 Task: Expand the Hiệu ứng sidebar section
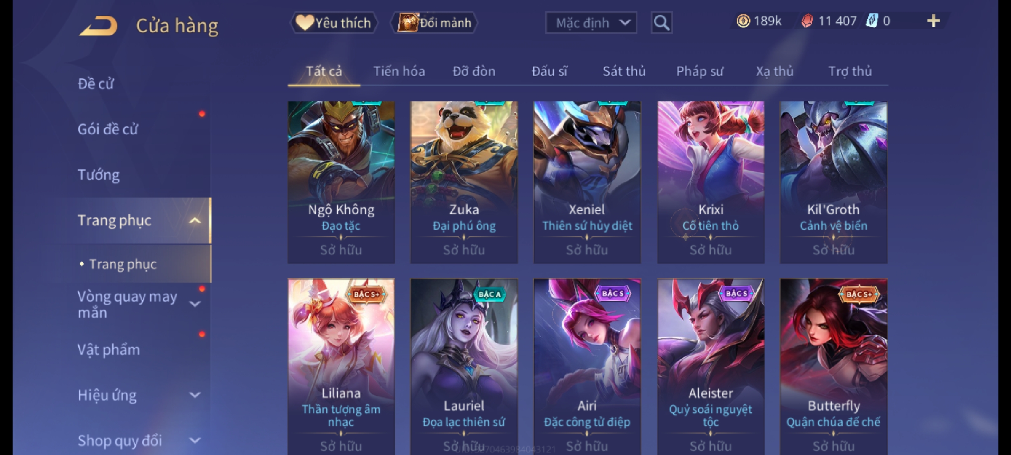(x=195, y=395)
